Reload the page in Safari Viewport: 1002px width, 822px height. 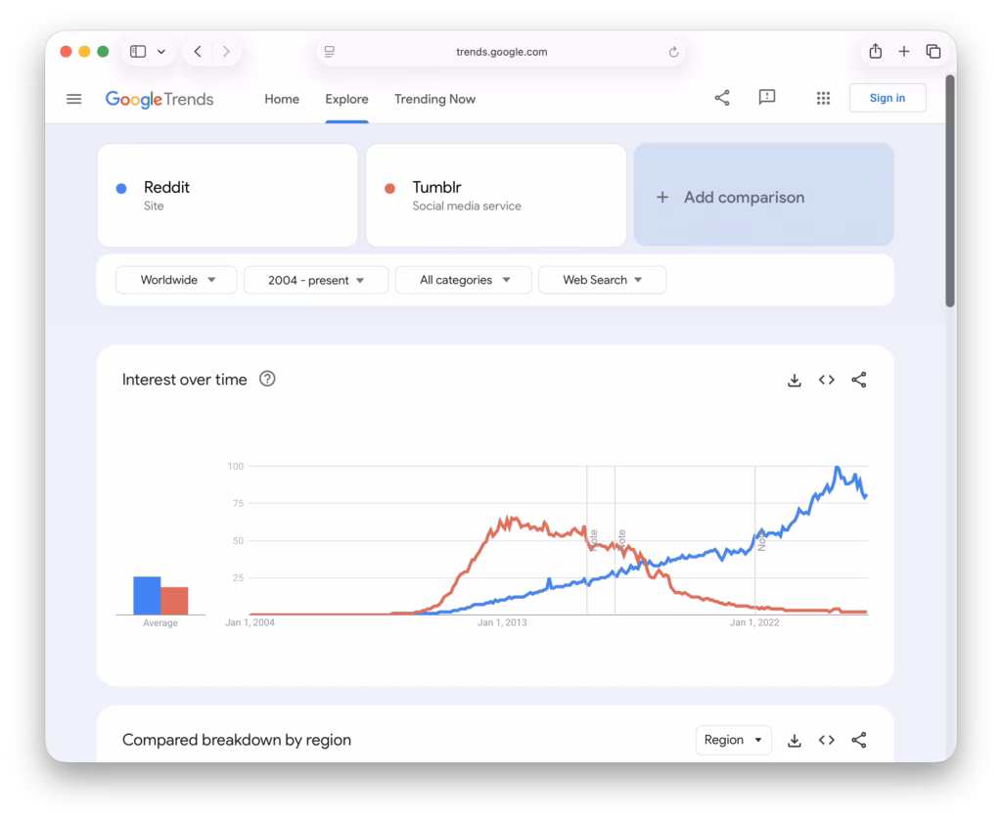coord(673,52)
